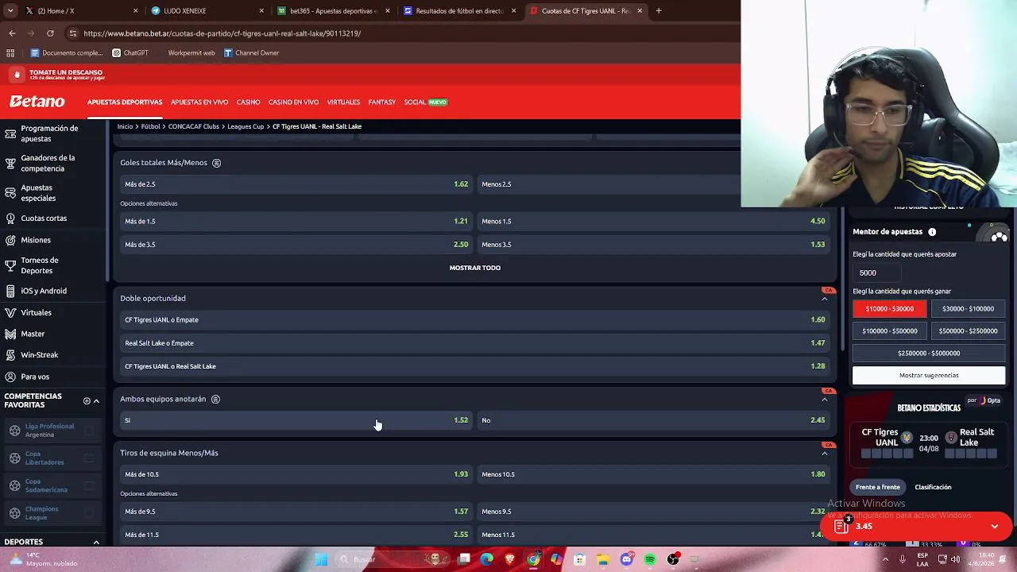
Task: Open Leagues Cup breadcrumb link
Action: tap(246, 126)
